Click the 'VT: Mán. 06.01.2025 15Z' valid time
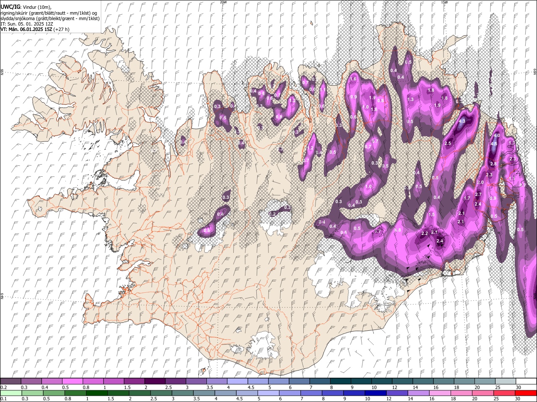 pyautogui.click(x=26, y=29)
